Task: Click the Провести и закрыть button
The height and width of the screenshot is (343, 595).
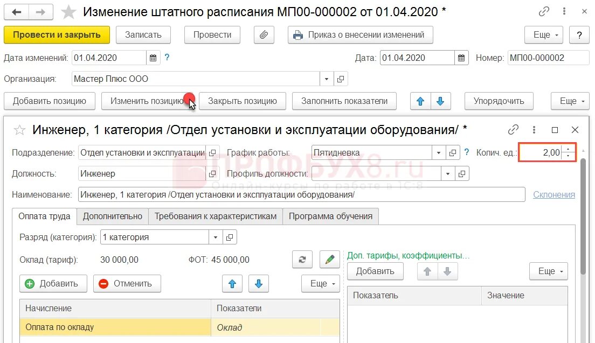Action: (x=56, y=34)
